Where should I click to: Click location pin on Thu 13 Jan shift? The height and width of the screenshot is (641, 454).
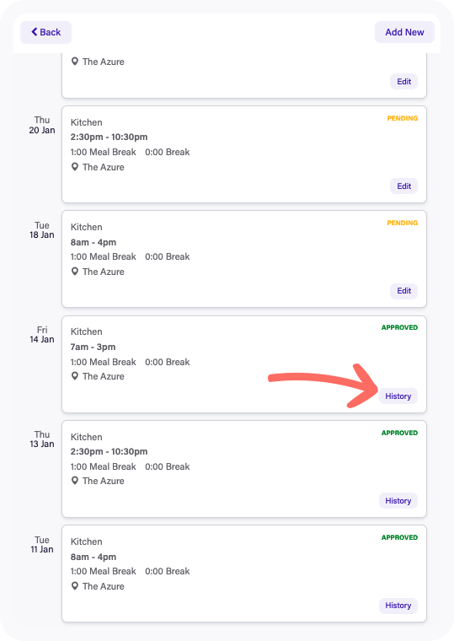point(75,481)
